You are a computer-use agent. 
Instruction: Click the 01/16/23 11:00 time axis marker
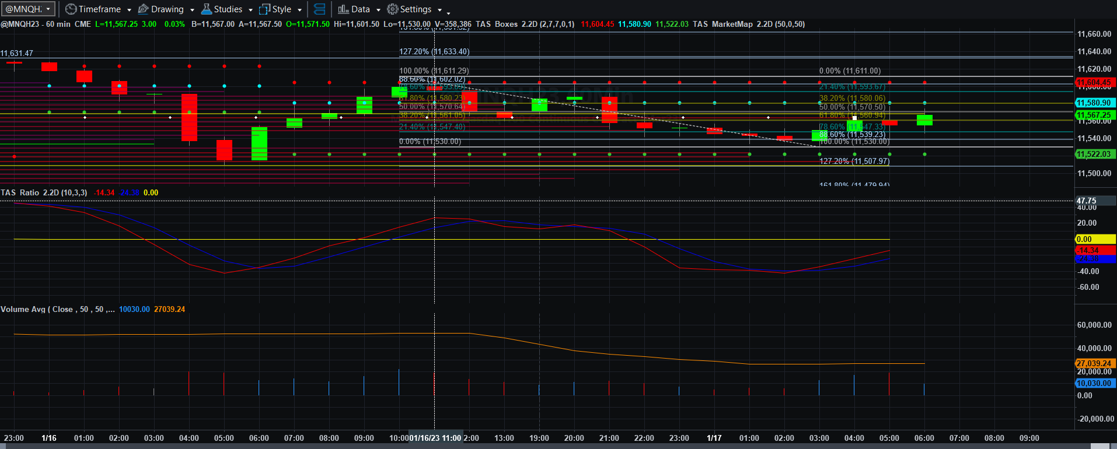pyautogui.click(x=435, y=438)
